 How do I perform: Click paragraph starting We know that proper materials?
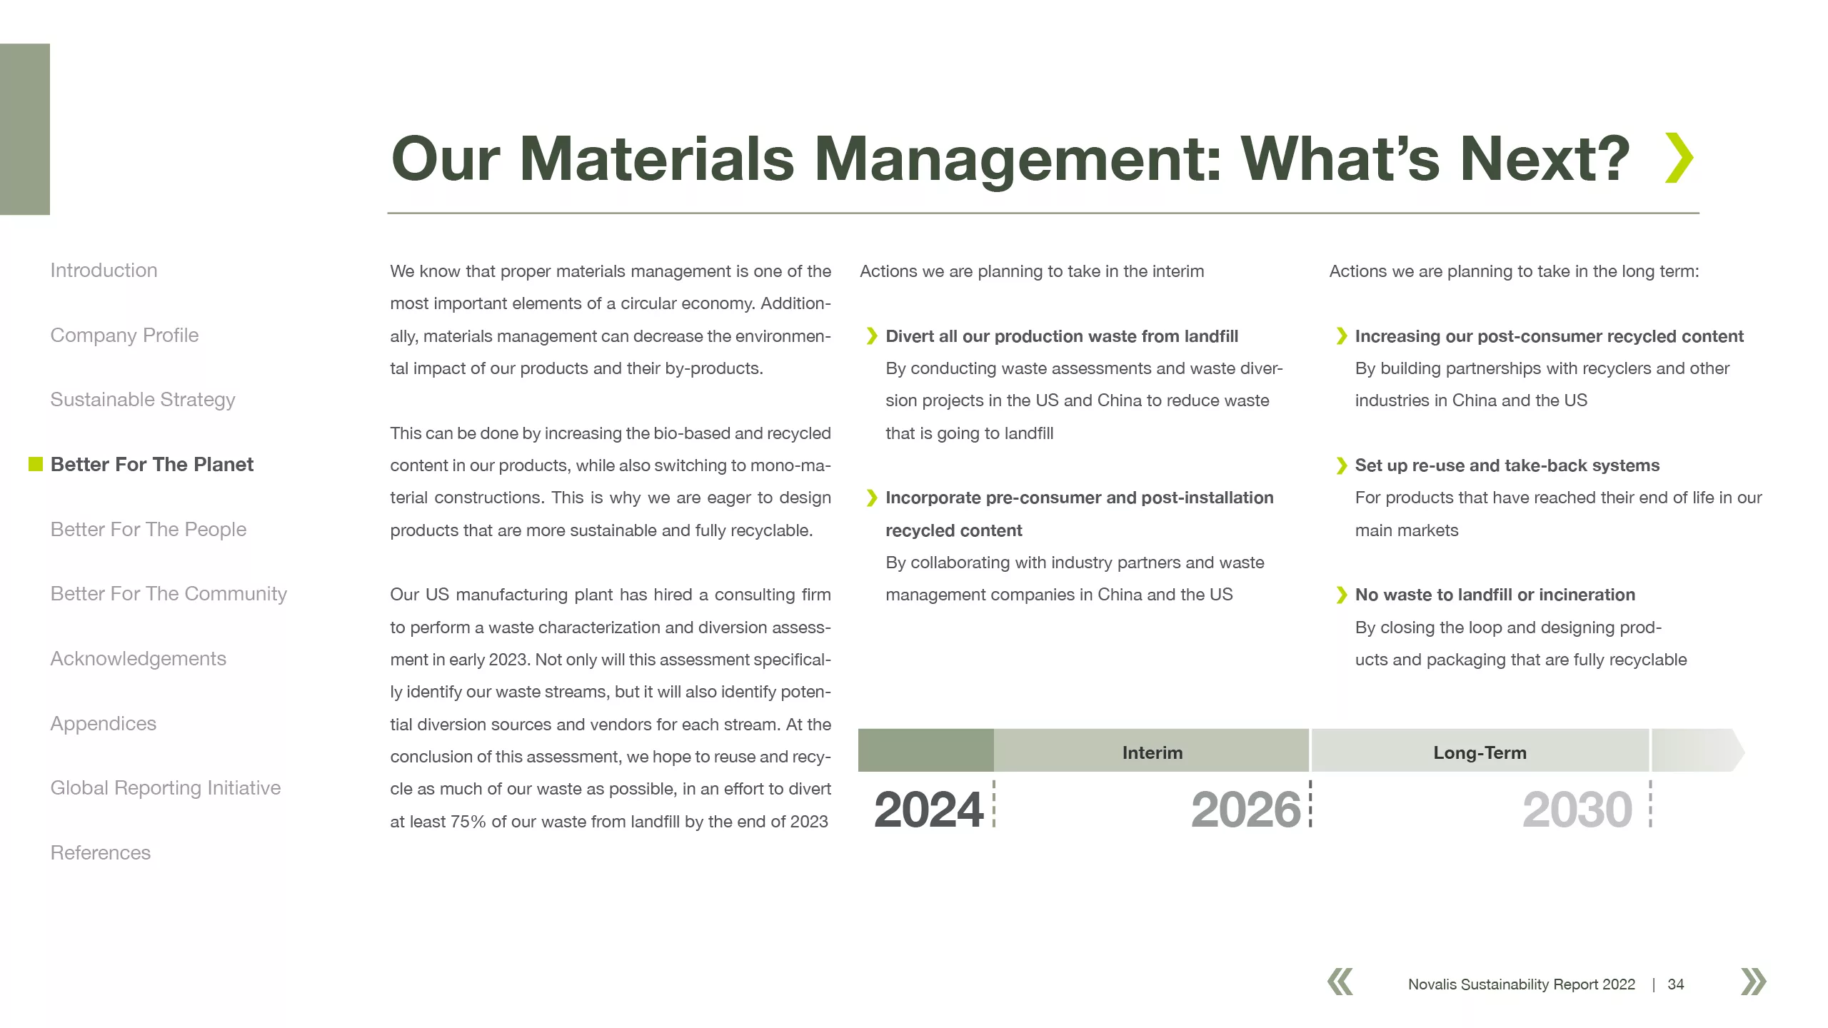click(611, 320)
